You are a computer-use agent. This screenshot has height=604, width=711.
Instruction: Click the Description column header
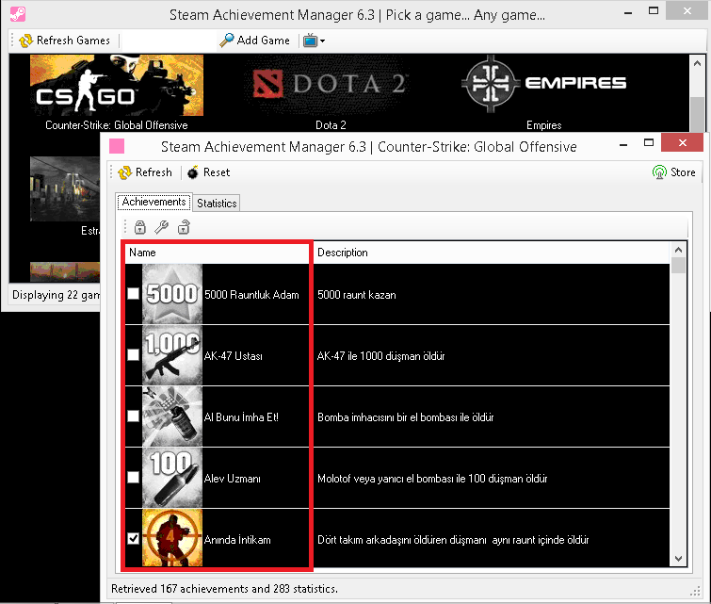491,253
